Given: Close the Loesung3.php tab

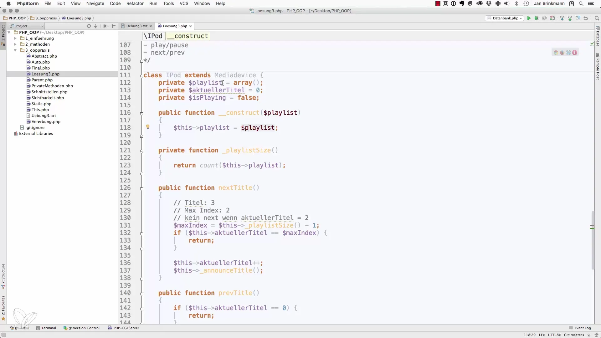Looking at the screenshot, I should (x=190, y=26).
